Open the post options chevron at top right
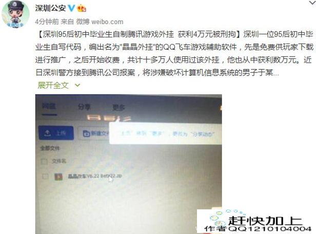The height and width of the screenshot is (234, 316). pos(312,3)
